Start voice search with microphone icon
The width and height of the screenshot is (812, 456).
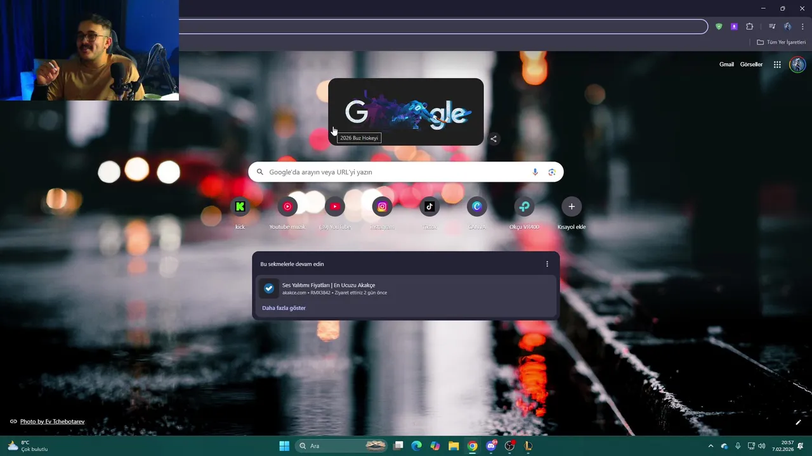click(x=535, y=172)
